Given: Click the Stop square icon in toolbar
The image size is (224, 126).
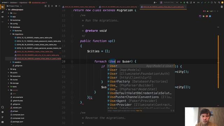Looking at the screenshot, I should pyautogui.click(x=194, y=2).
